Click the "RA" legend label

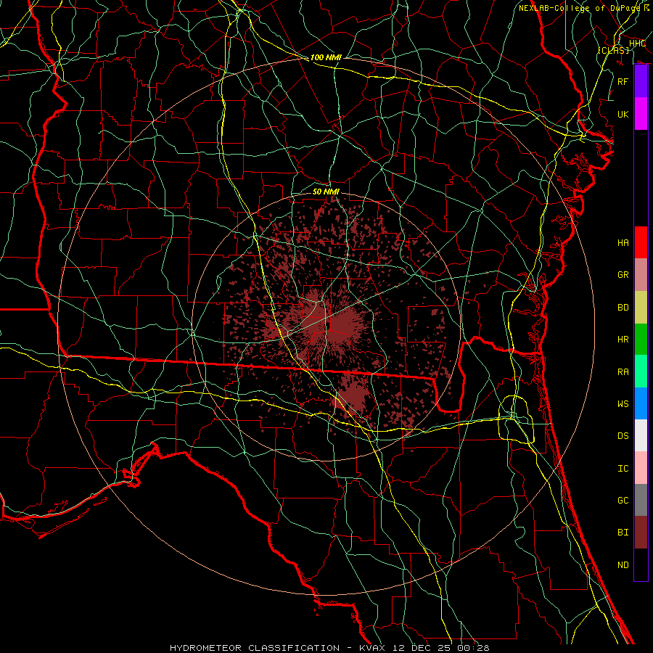pos(623,371)
